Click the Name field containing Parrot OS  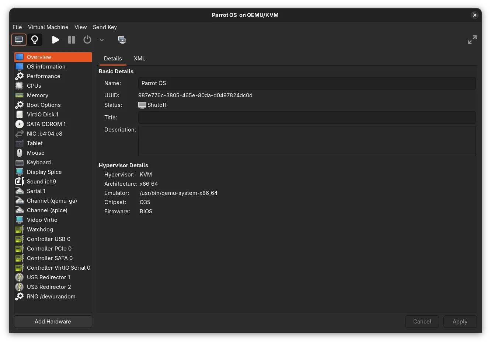tap(307, 83)
